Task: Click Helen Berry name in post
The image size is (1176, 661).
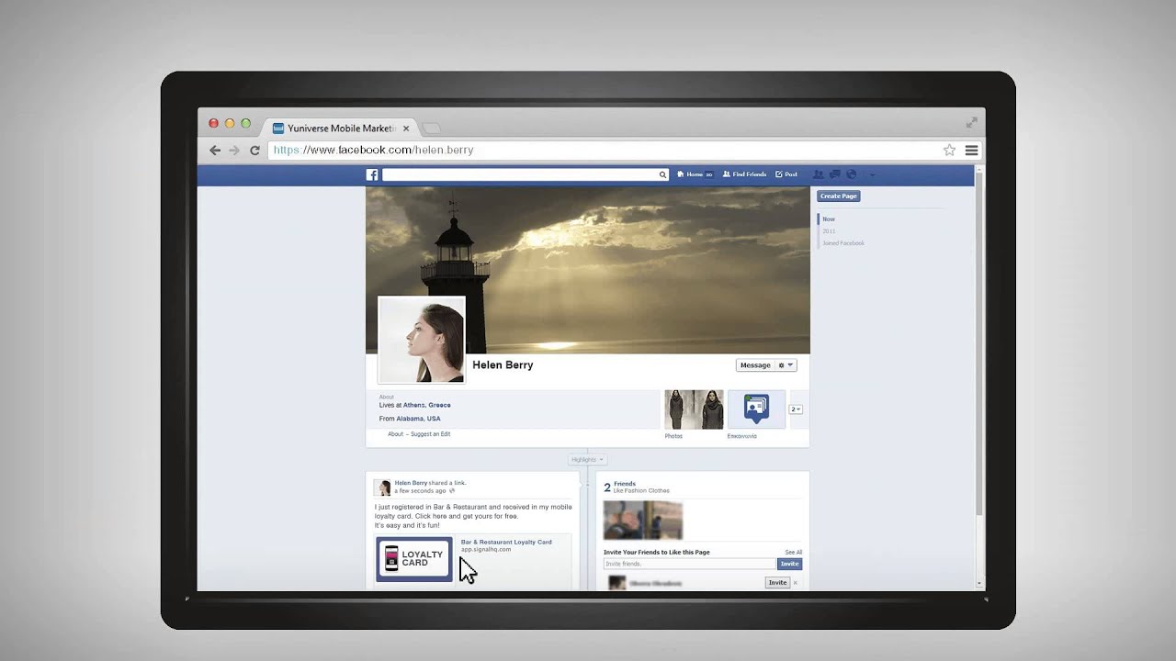Action: point(411,483)
